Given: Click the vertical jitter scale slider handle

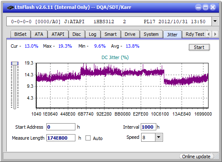Looking at the screenshot, I should [15, 63].
